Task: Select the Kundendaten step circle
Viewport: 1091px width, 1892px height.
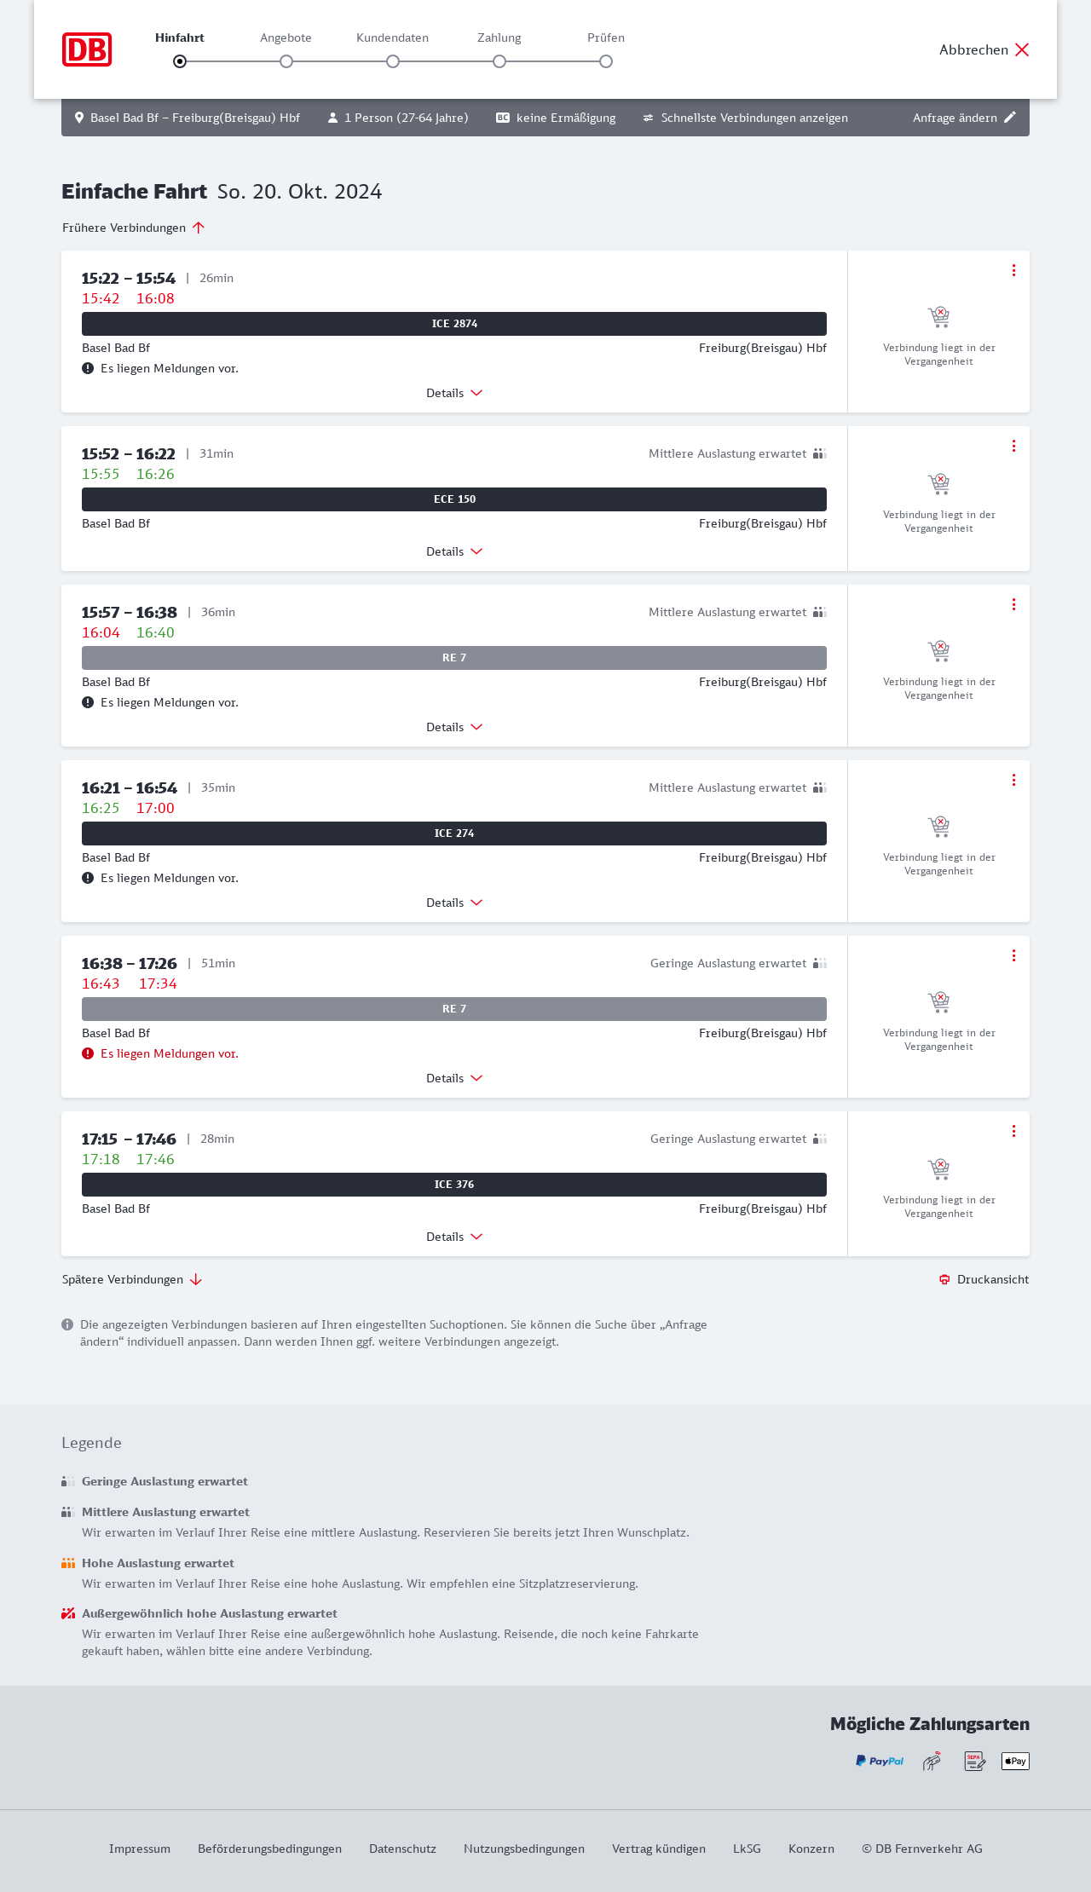Action: [x=393, y=61]
